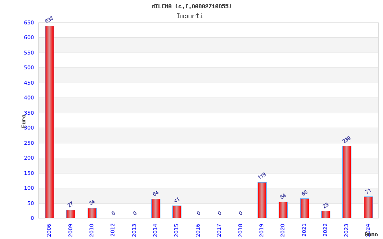Click the data label 119
The height and width of the screenshot is (239, 383).
click(261, 176)
